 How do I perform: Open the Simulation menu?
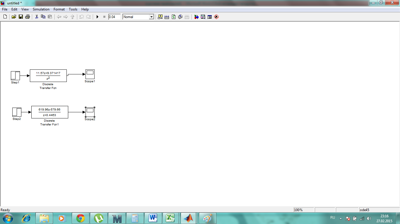click(x=41, y=9)
